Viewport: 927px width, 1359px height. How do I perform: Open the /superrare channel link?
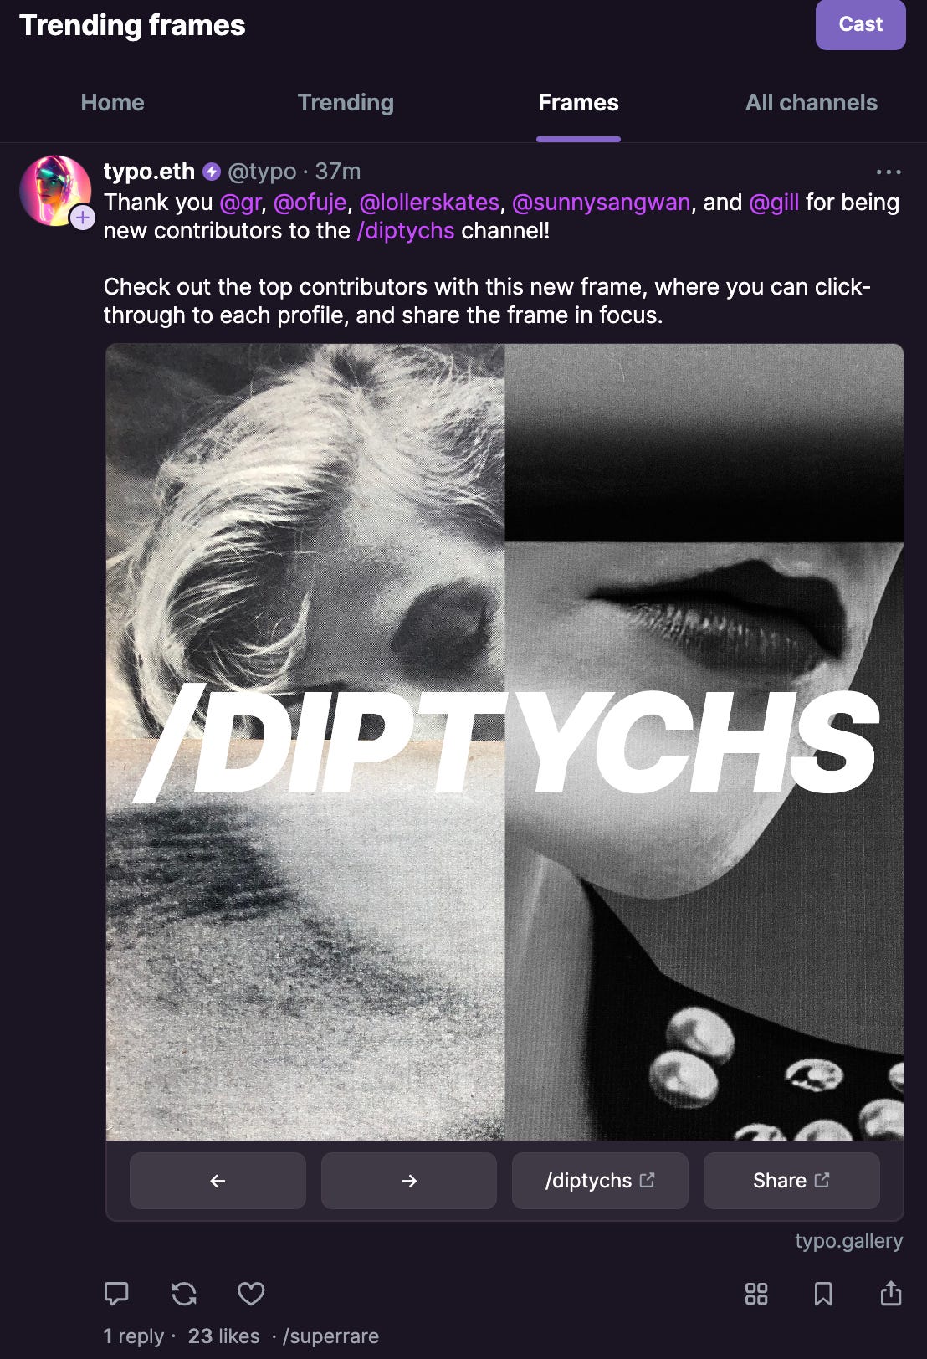330,1336
